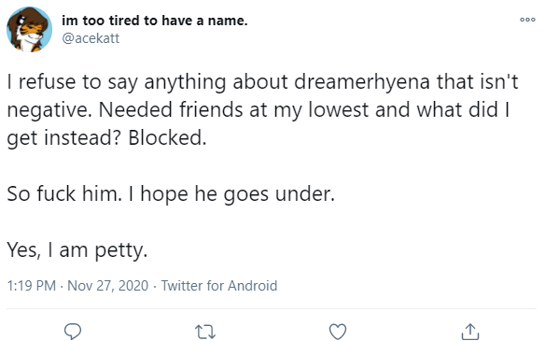
Task: Open profile via display name 'im too tired to have a name.'
Action: click(x=155, y=21)
